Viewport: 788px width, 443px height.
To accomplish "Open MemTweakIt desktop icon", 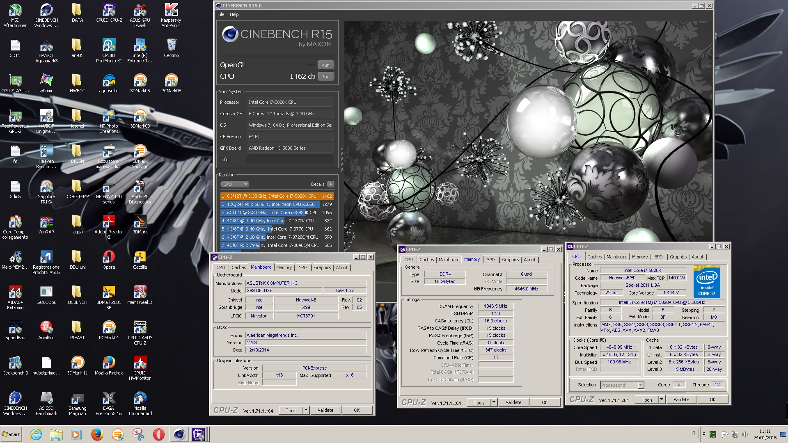I will point(140,295).
